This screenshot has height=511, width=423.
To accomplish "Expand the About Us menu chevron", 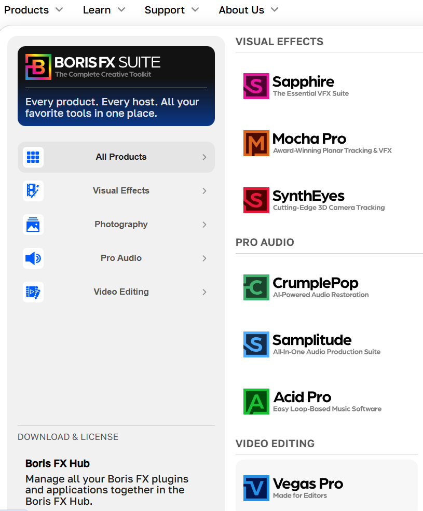I will tap(275, 10).
